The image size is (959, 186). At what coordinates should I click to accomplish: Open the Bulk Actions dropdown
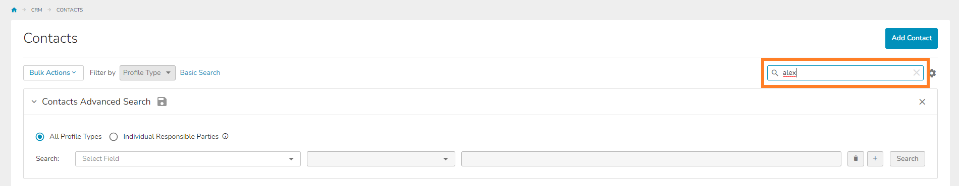tap(53, 73)
